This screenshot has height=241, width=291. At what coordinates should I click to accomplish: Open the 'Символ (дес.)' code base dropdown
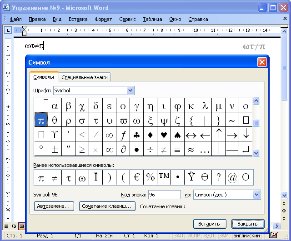256,195
